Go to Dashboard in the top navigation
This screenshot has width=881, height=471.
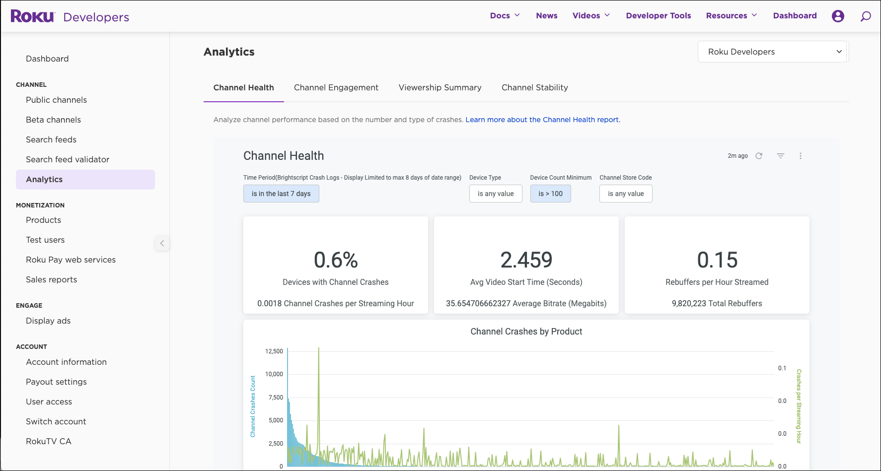(x=795, y=15)
